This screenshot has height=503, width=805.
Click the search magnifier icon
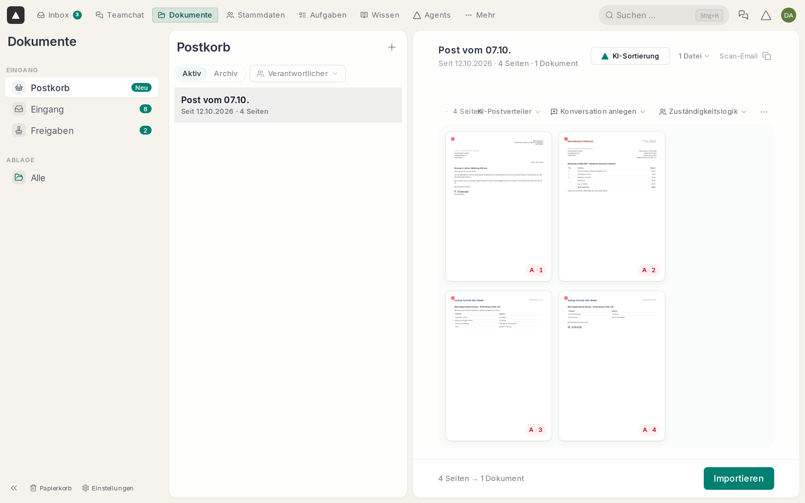609,15
